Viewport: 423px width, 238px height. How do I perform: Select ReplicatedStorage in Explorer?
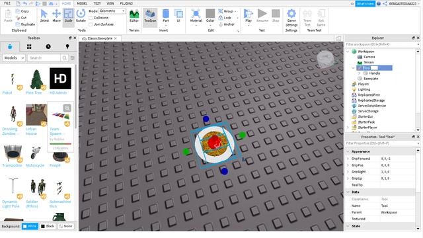371,100
